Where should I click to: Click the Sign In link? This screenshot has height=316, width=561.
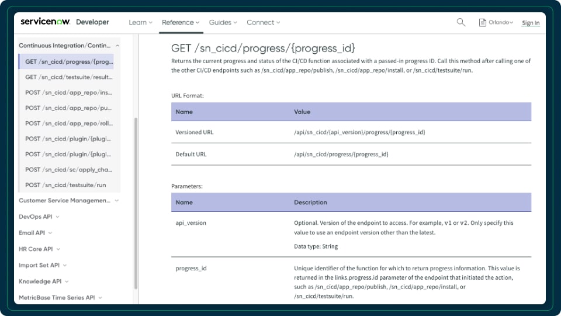531,23
